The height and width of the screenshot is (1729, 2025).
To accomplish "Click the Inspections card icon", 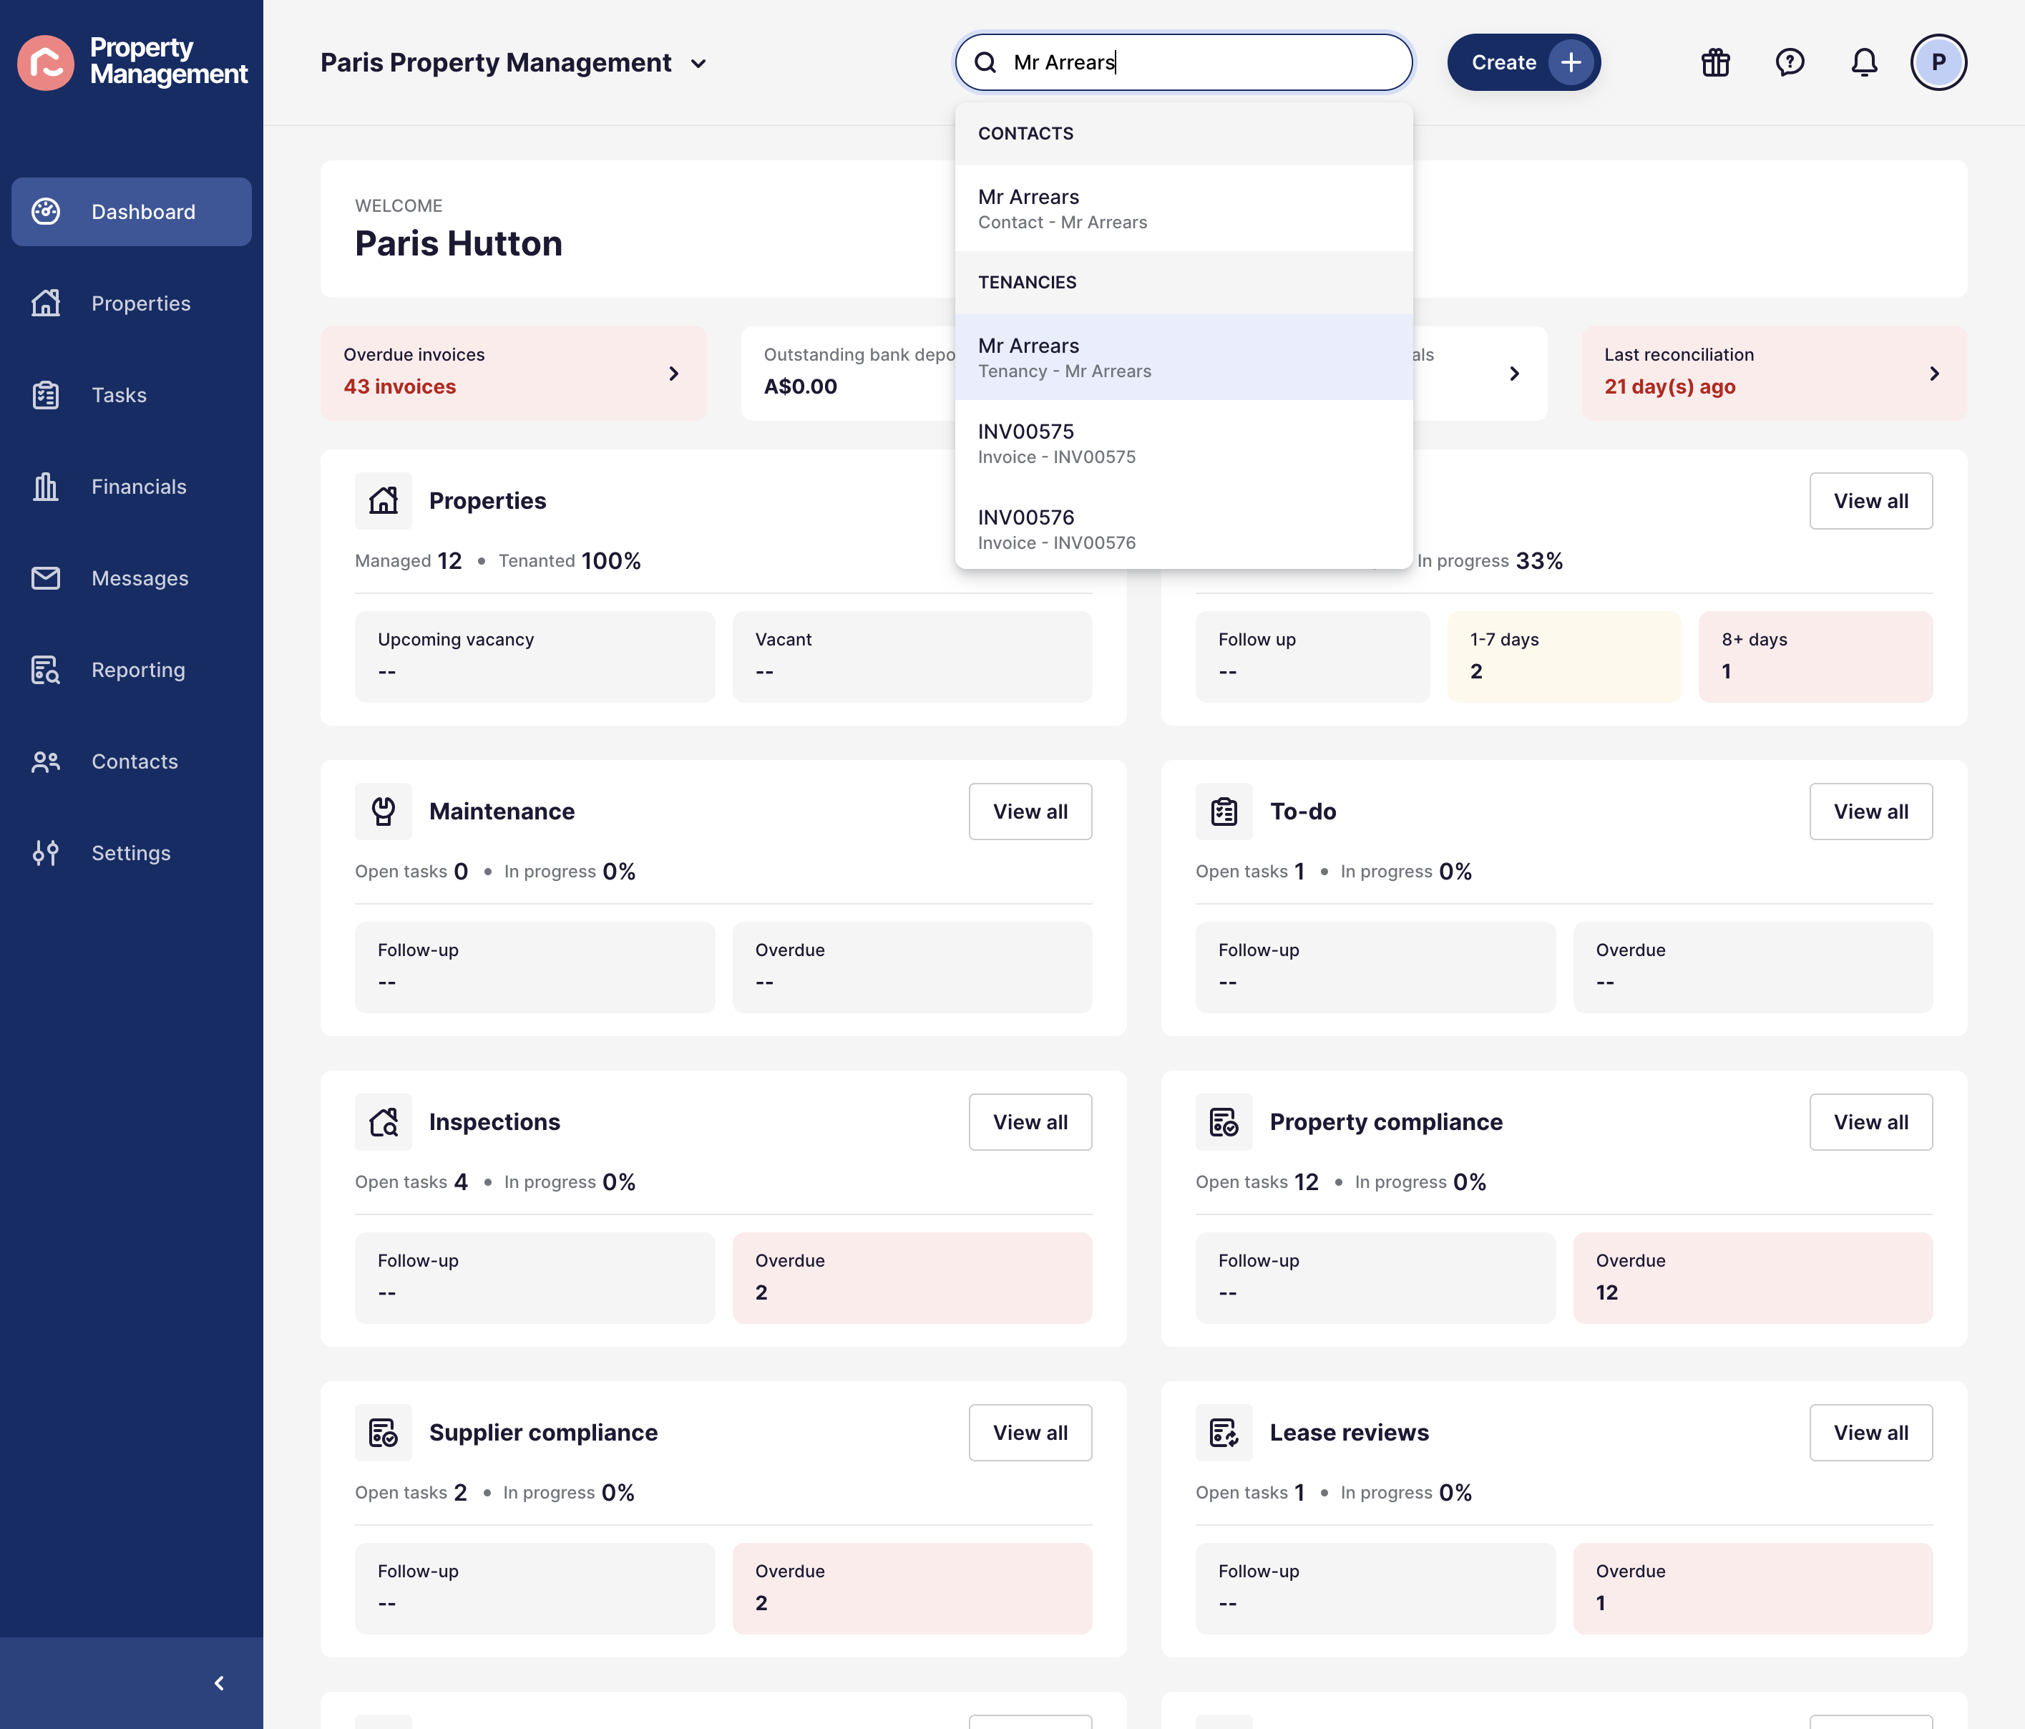I will point(383,1122).
